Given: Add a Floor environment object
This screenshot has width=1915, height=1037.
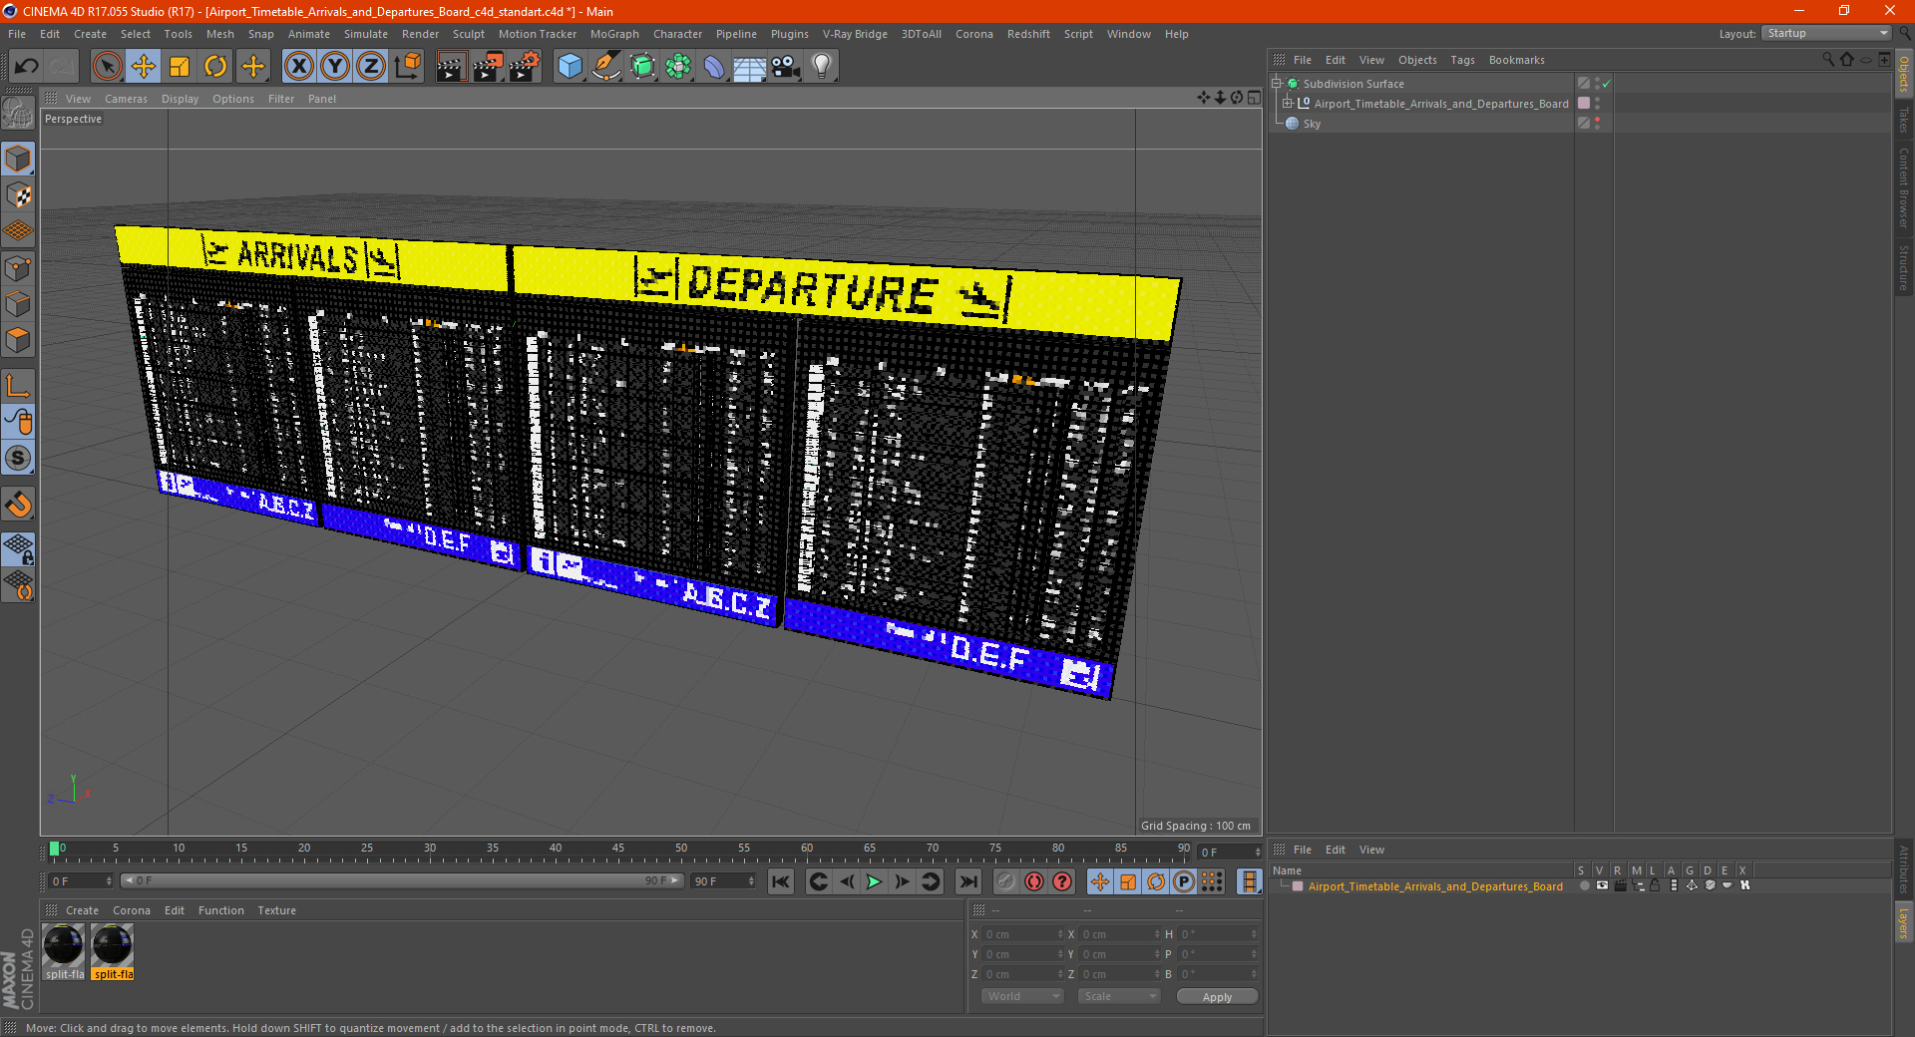Looking at the screenshot, I should tap(750, 67).
